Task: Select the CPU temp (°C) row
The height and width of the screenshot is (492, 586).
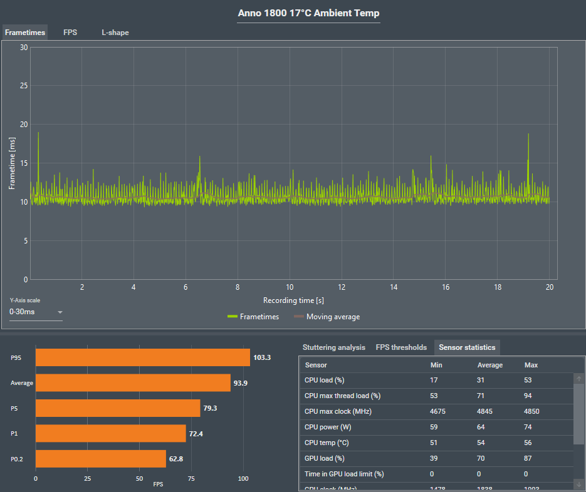Action: tap(436, 443)
